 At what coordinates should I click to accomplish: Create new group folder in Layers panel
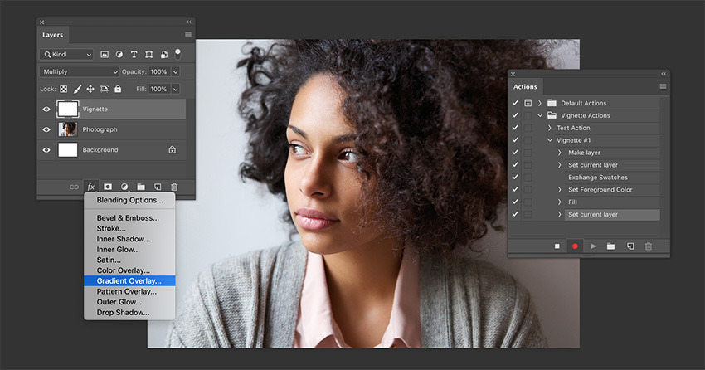141,187
